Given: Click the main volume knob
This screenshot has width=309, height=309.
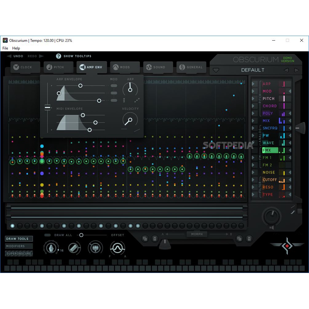Looking at the screenshot, I should click(271, 216).
